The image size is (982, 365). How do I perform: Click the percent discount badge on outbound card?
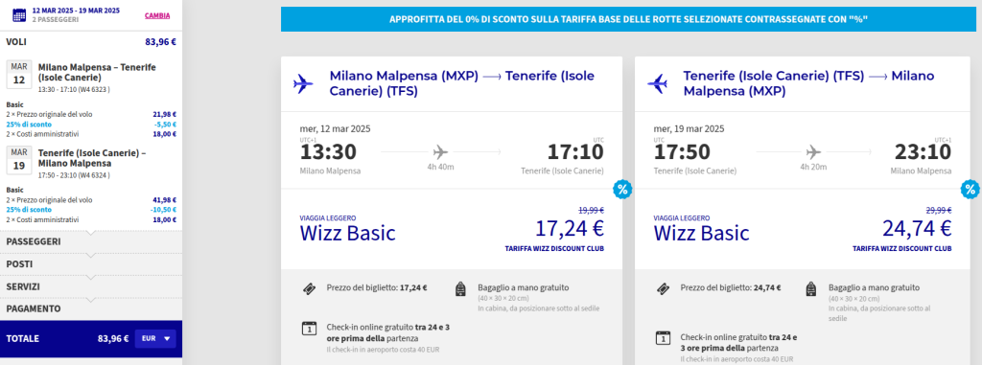click(621, 189)
